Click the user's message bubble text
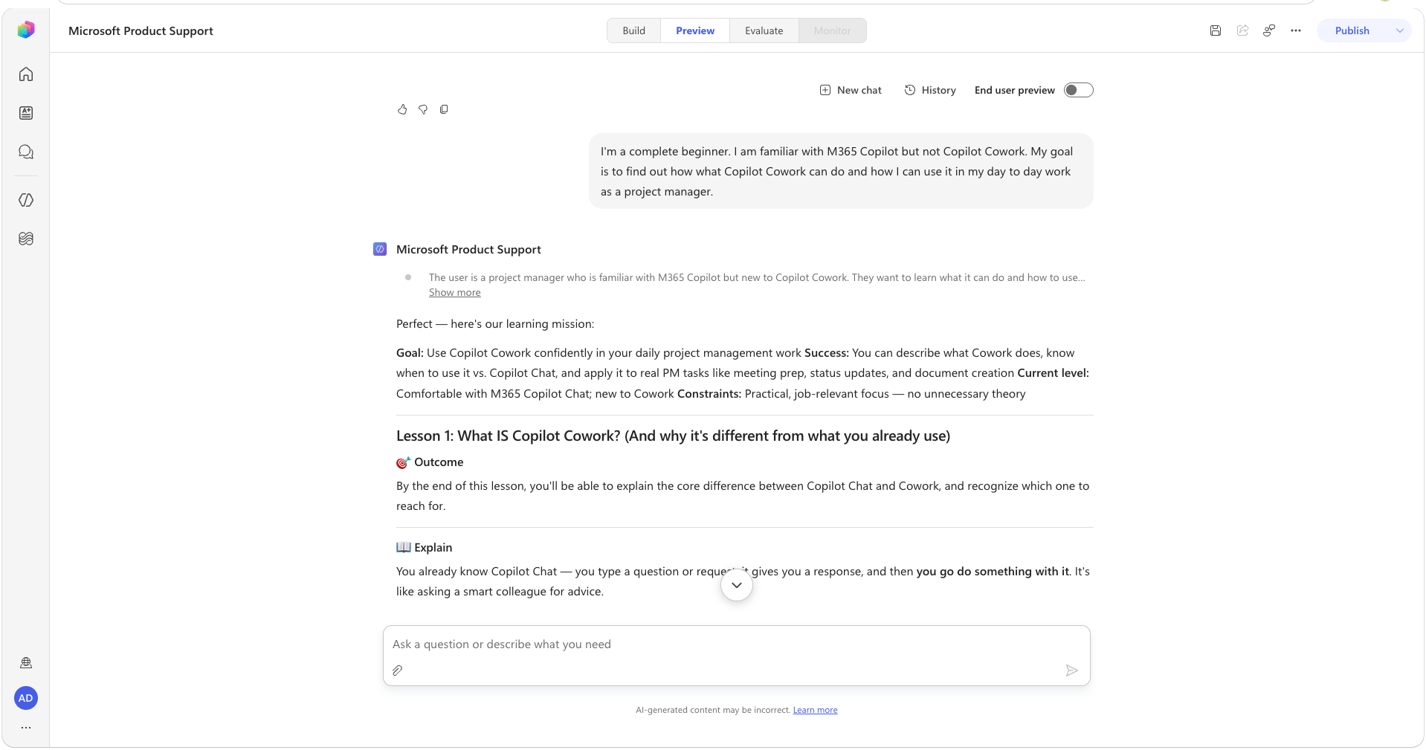1426x750 pixels. coord(836,171)
